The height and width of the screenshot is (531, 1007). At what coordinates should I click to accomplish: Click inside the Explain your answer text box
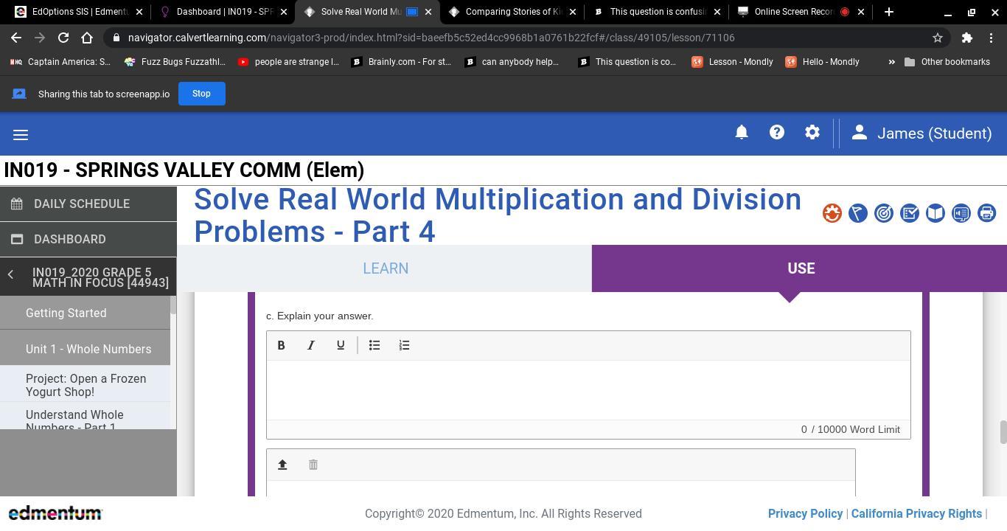point(588,389)
